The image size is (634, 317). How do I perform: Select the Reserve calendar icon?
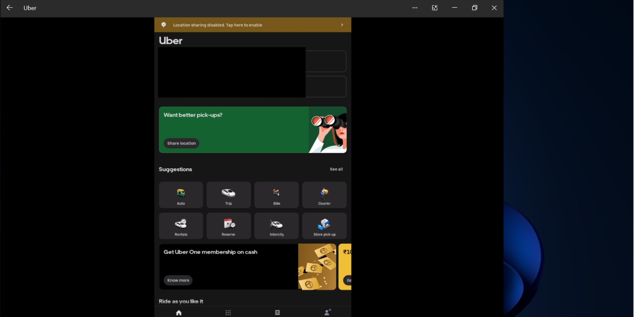229,226
